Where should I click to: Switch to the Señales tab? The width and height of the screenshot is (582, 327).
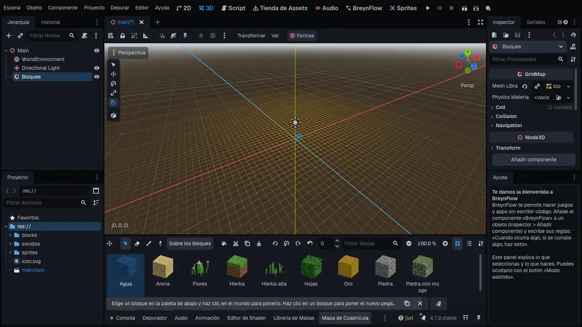536,22
